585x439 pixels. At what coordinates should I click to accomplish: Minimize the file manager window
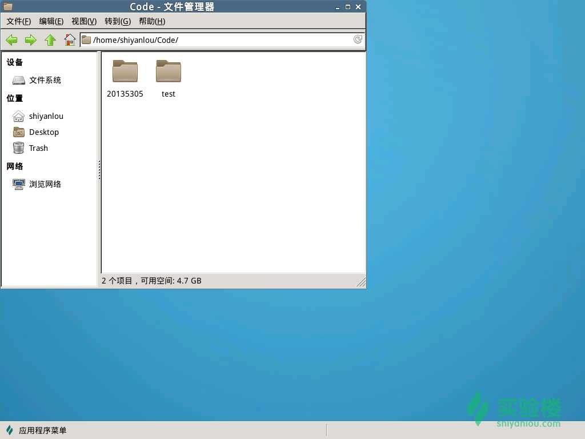[x=338, y=7]
